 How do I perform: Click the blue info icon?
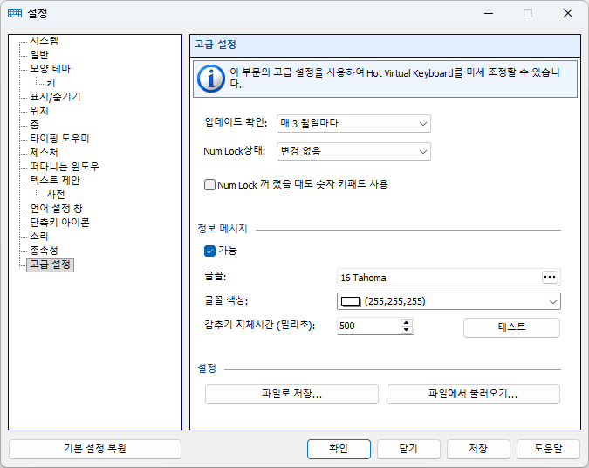point(211,79)
